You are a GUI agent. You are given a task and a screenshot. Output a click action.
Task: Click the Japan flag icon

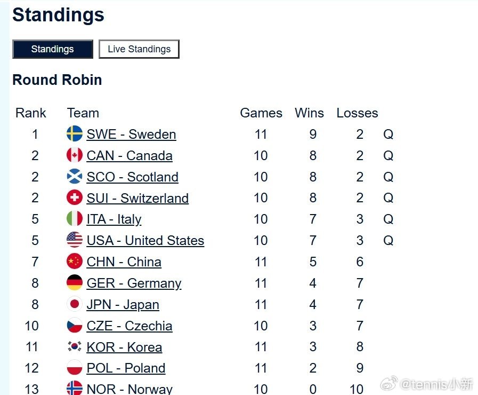[75, 304]
